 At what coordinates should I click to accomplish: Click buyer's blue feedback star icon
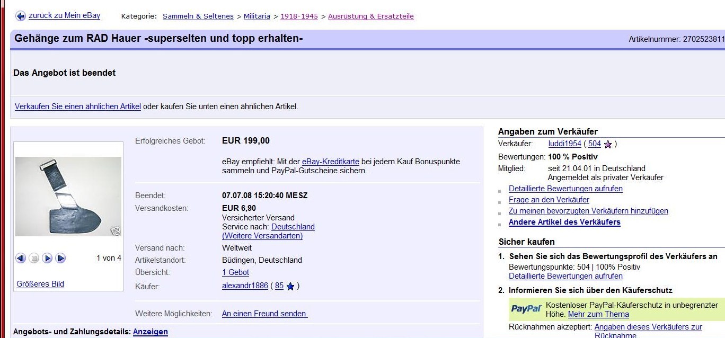tap(290, 286)
